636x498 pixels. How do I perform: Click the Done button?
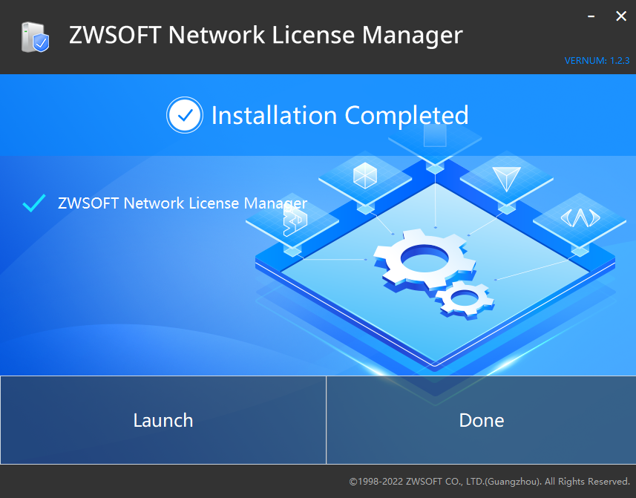tap(481, 420)
